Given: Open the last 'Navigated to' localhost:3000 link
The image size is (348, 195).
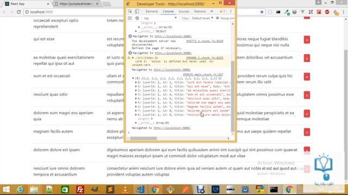Looking at the screenshot, I should [172, 128].
